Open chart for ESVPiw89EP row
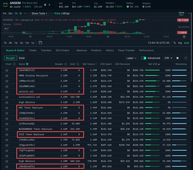 click(x=7, y=156)
